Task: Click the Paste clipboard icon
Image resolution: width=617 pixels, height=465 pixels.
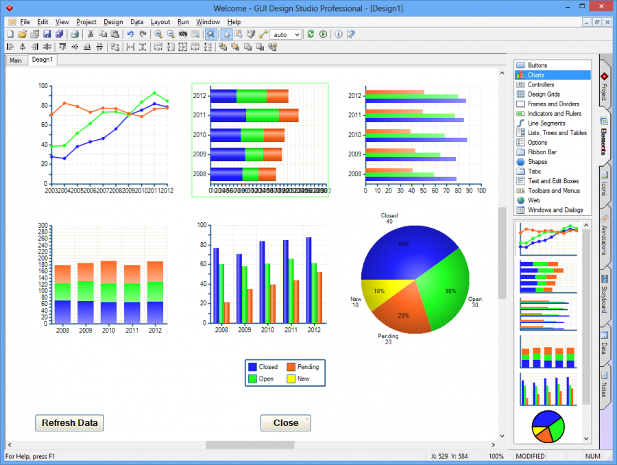Action: pyautogui.click(x=115, y=34)
